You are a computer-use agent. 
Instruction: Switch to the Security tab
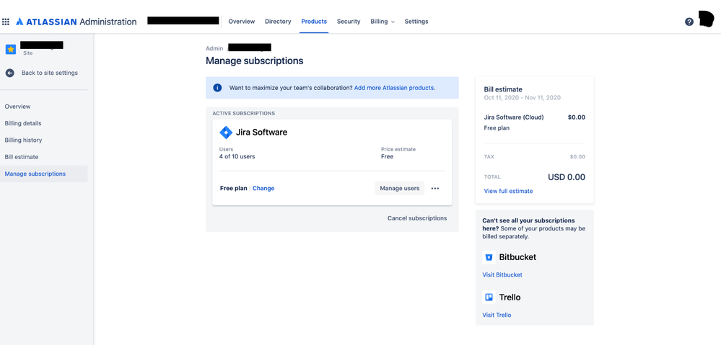click(x=349, y=22)
